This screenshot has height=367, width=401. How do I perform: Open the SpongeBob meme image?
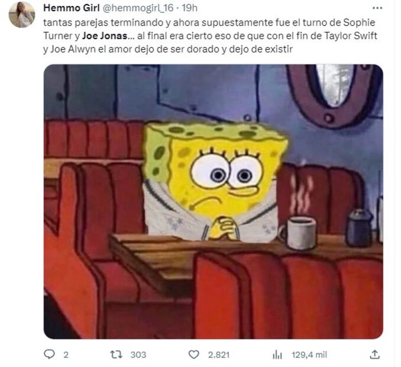214,201
